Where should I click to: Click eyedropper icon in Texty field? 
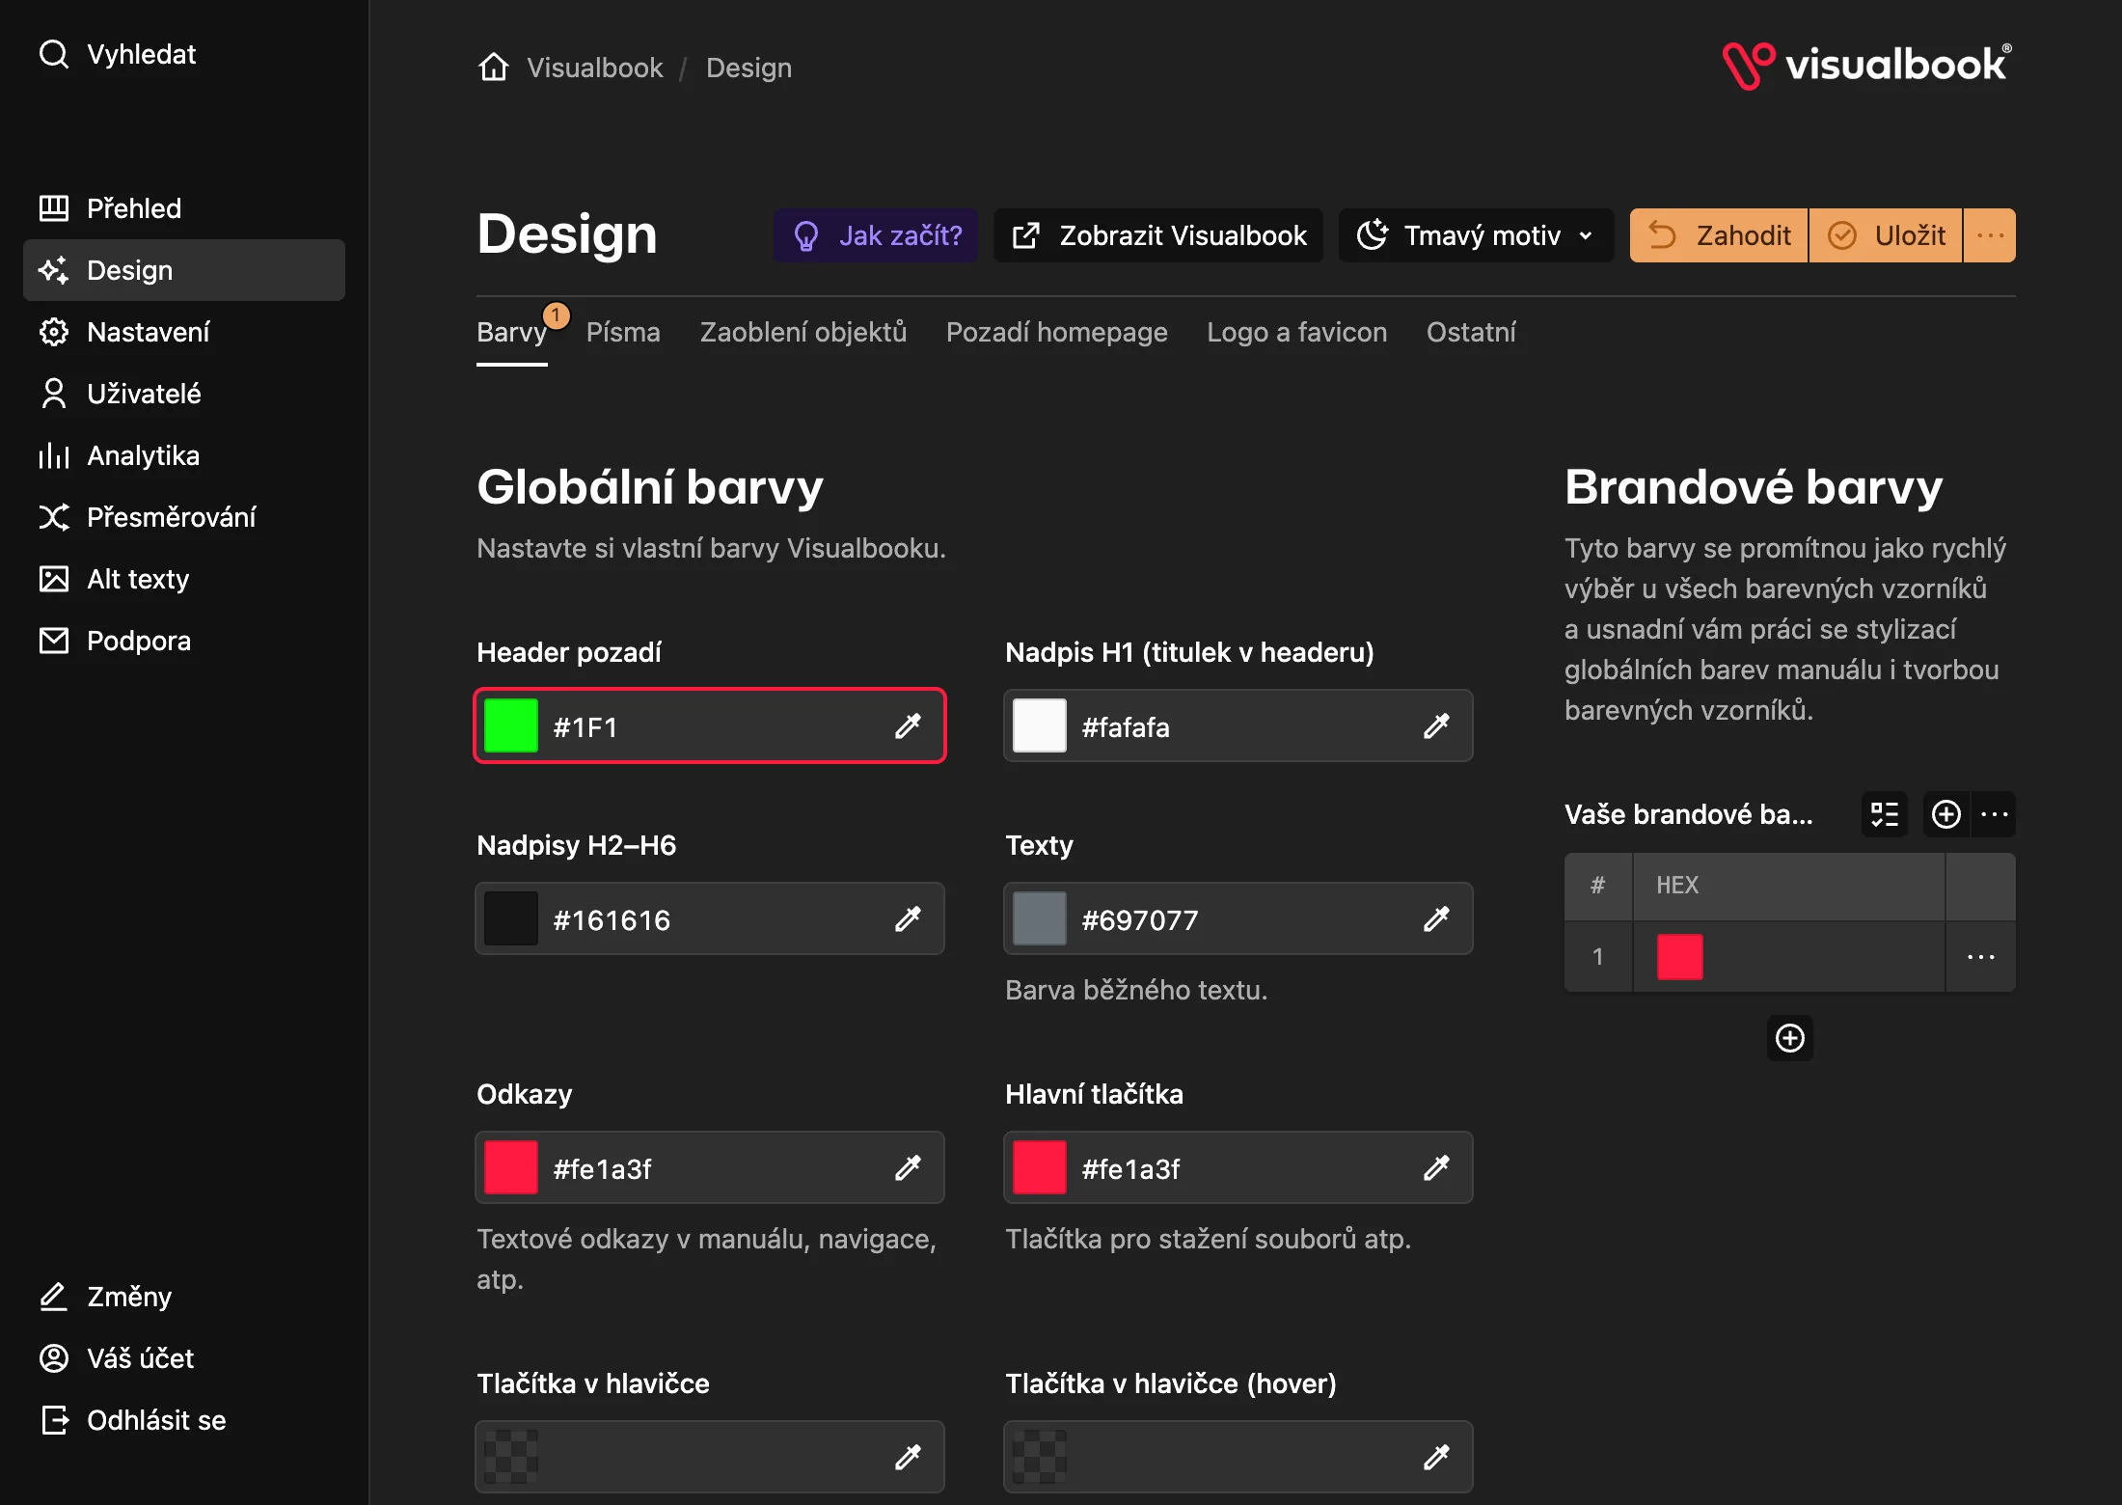pyautogui.click(x=1436, y=918)
